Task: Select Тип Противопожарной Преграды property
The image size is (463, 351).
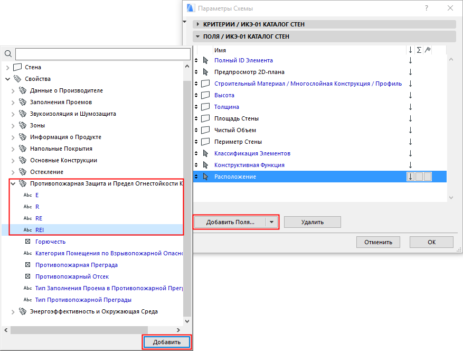Action: pyautogui.click(x=83, y=300)
